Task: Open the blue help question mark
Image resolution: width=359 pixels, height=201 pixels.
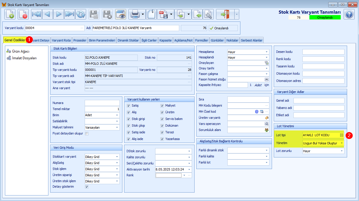Action: (349, 14)
